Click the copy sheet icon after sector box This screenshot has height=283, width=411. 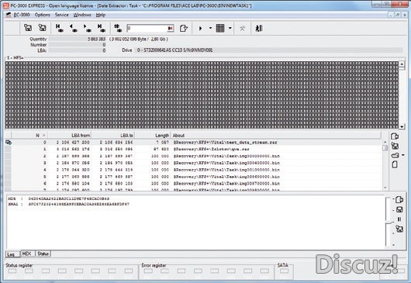[184, 28]
